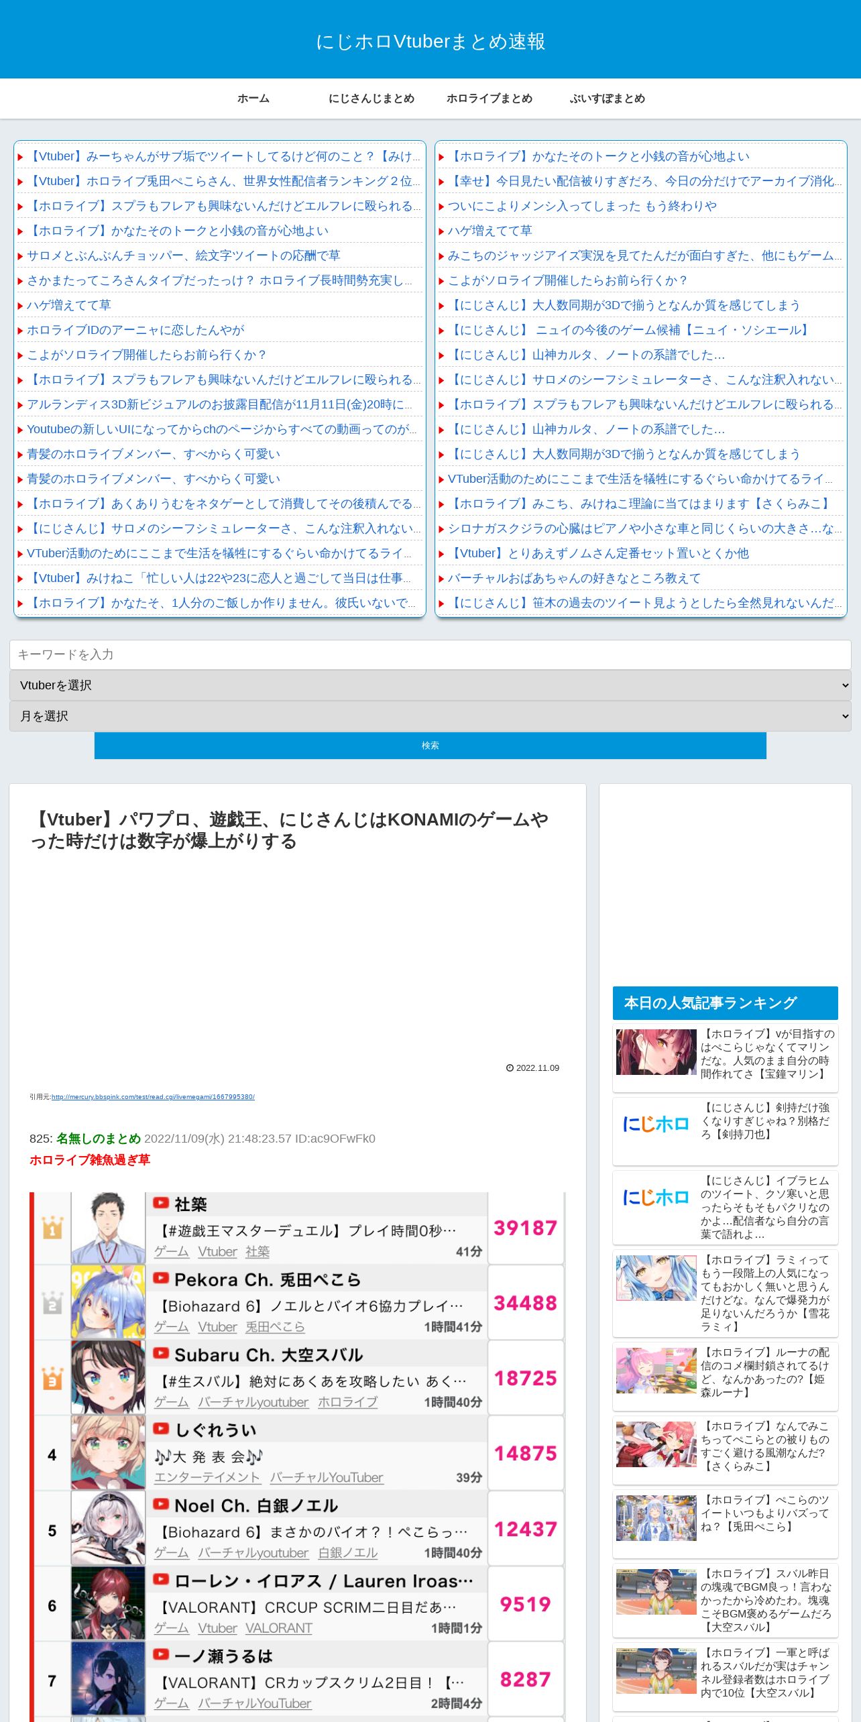Click the blue 検索 button

click(431, 746)
